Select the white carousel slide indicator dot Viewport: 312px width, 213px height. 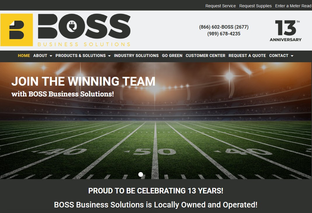tap(141, 174)
